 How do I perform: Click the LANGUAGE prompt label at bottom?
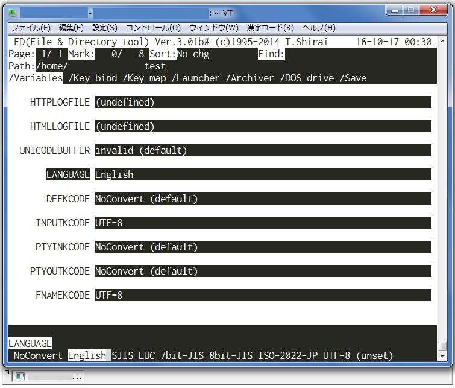coord(30,343)
